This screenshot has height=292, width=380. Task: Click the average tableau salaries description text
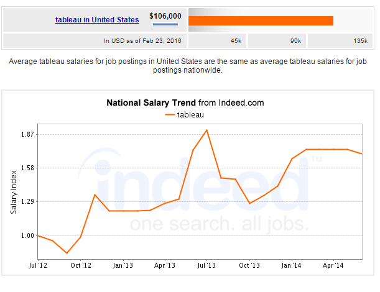point(188,66)
